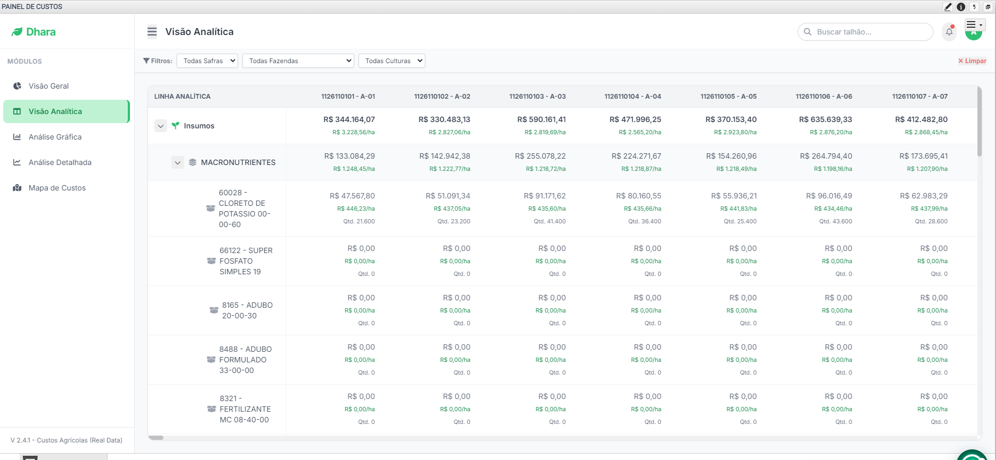This screenshot has width=996, height=460.
Task: Click the info icon in title bar
Action: pos(961,7)
